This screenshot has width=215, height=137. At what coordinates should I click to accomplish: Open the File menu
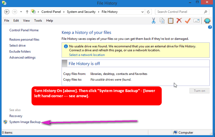click(6, 20)
